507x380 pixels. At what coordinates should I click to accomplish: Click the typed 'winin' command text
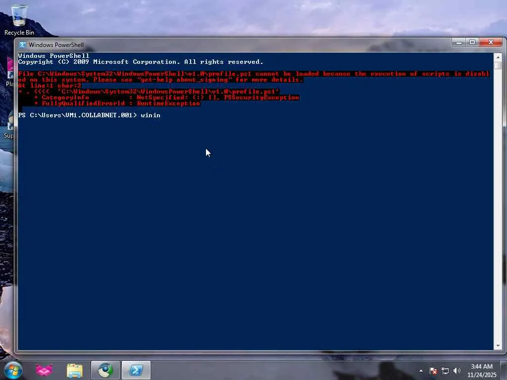(x=151, y=115)
